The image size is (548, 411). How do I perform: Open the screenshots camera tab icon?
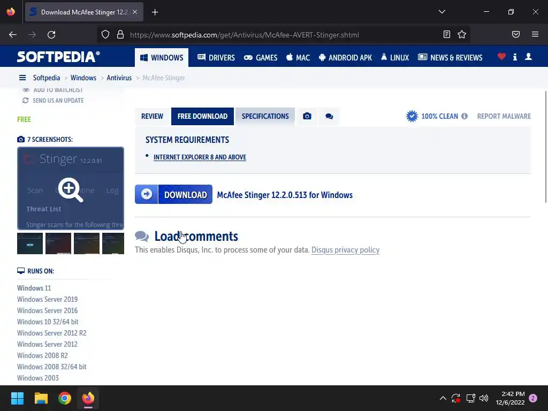pyautogui.click(x=307, y=116)
